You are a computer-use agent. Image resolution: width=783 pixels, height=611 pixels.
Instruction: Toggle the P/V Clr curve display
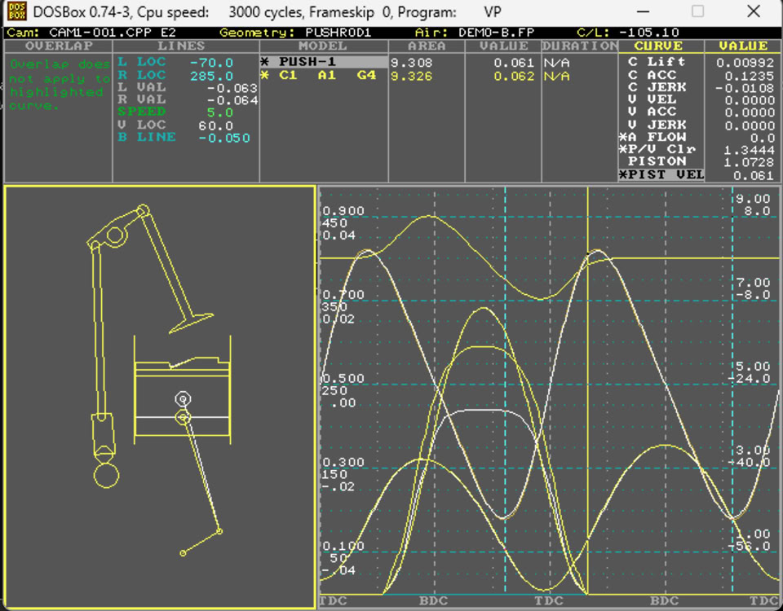657,150
